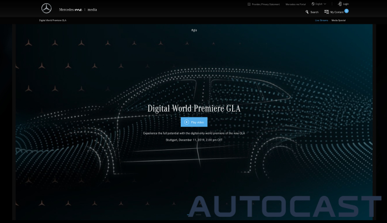The image size is (387, 223).
Task: Click the 'Experience the full potential' description text
Action: 194,133
